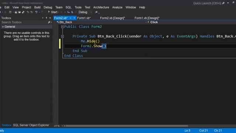Open the Help menu
Image resolution: width=236 pixels, height=133 pixels.
pyautogui.click(x=142, y=7)
